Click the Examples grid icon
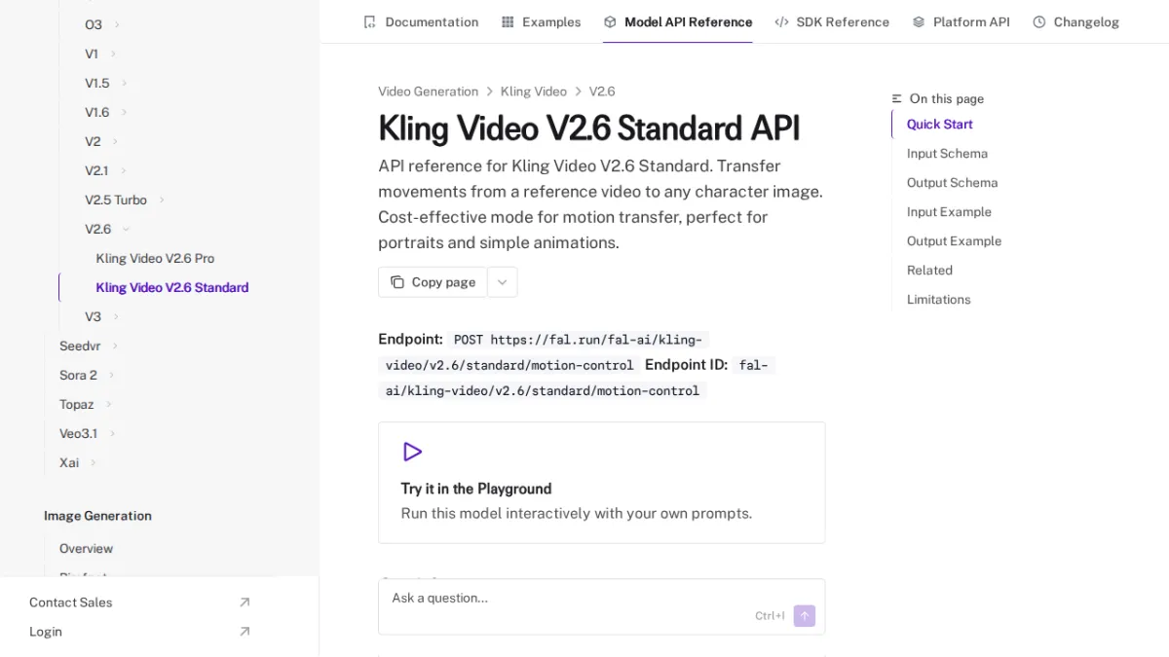Screen dimensions: 1169x657 [508, 21]
